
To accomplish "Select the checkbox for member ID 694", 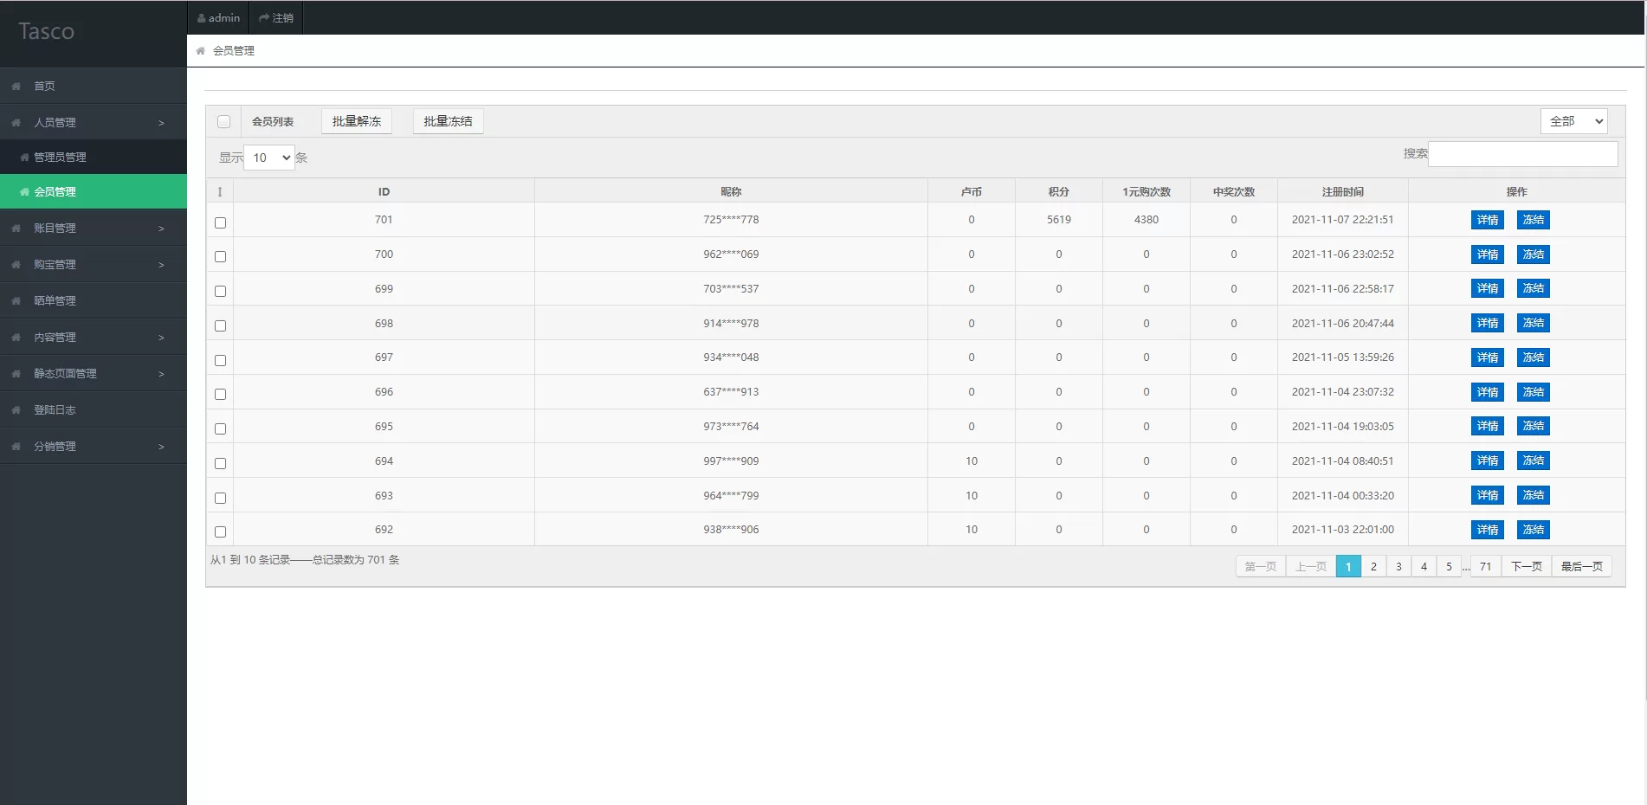I will click(x=221, y=463).
